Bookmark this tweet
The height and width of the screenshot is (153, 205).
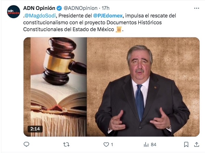click(x=186, y=144)
